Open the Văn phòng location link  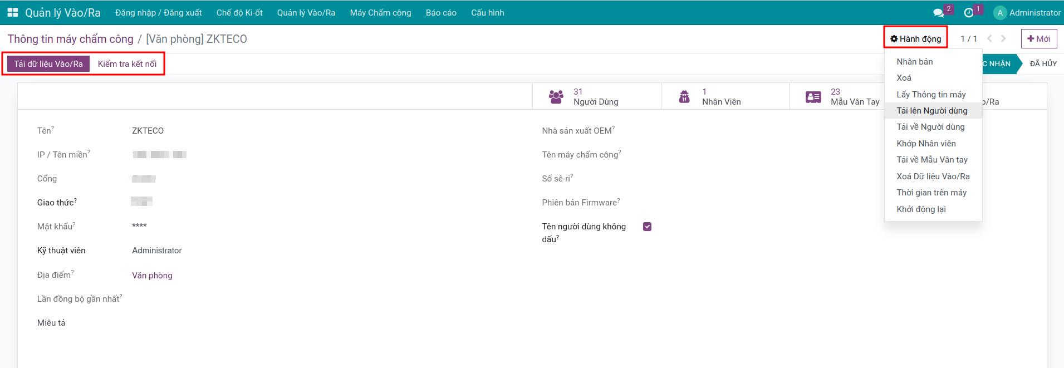(x=152, y=276)
